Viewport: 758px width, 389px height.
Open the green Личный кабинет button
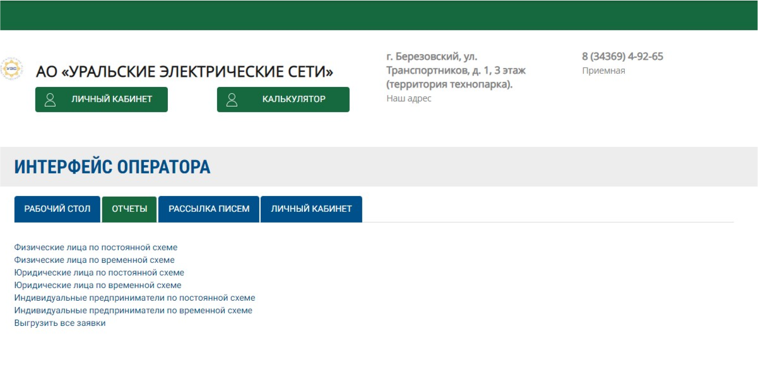[102, 100]
